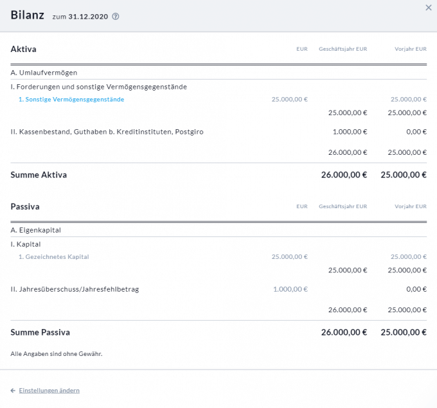This screenshot has height=408, width=437.
Task: Click the Aktiva section heading
Action: [24, 49]
